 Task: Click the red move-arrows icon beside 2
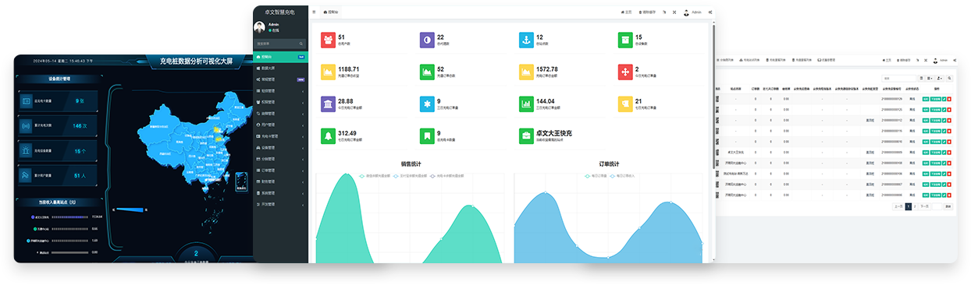pos(624,72)
